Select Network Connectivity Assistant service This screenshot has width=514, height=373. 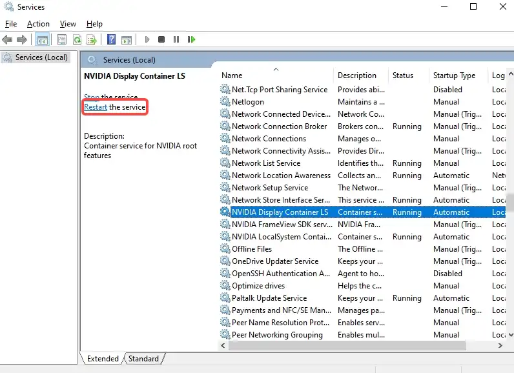click(x=362, y=150)
